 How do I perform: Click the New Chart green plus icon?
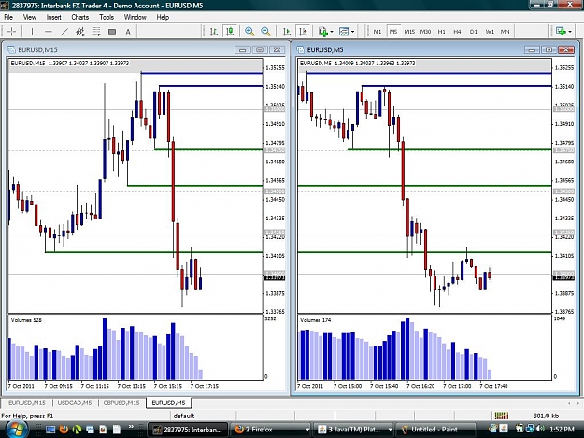point(561,31)
